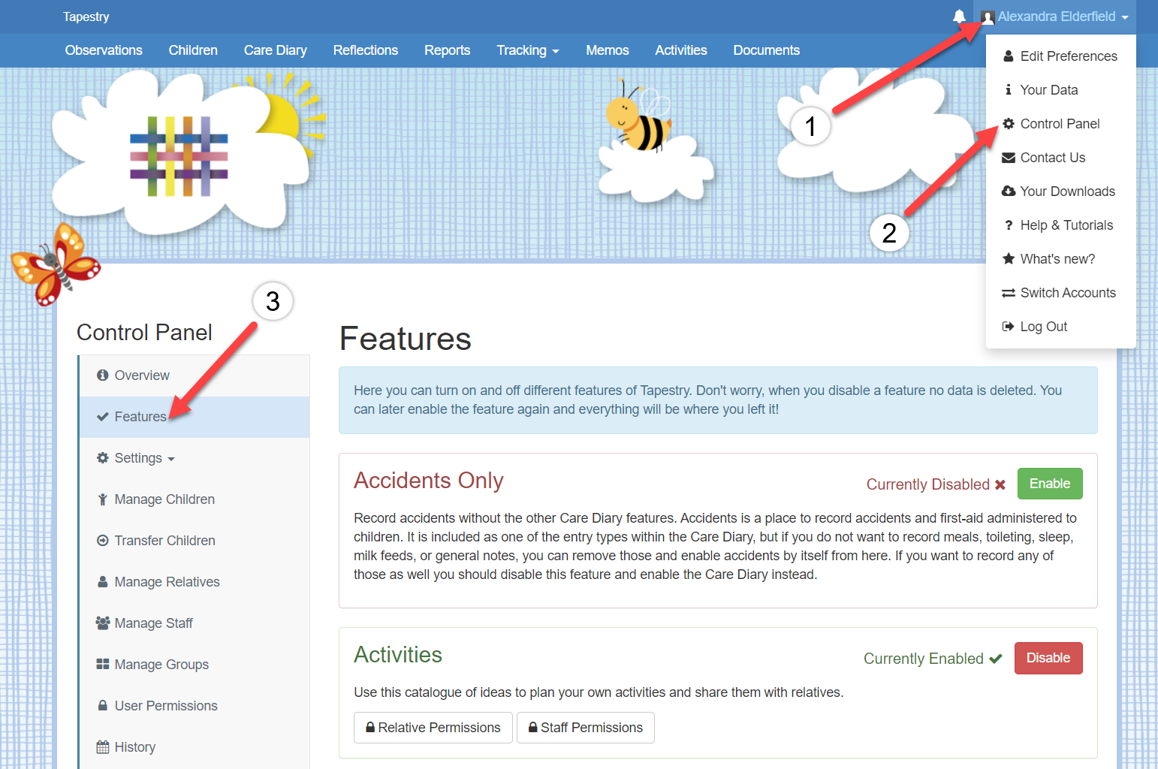Image resolution: width=1158 pixels, height=769 pixels.
Task: Click the gear icon beside Settings in the sidebar
Action: tap(103, 458)
